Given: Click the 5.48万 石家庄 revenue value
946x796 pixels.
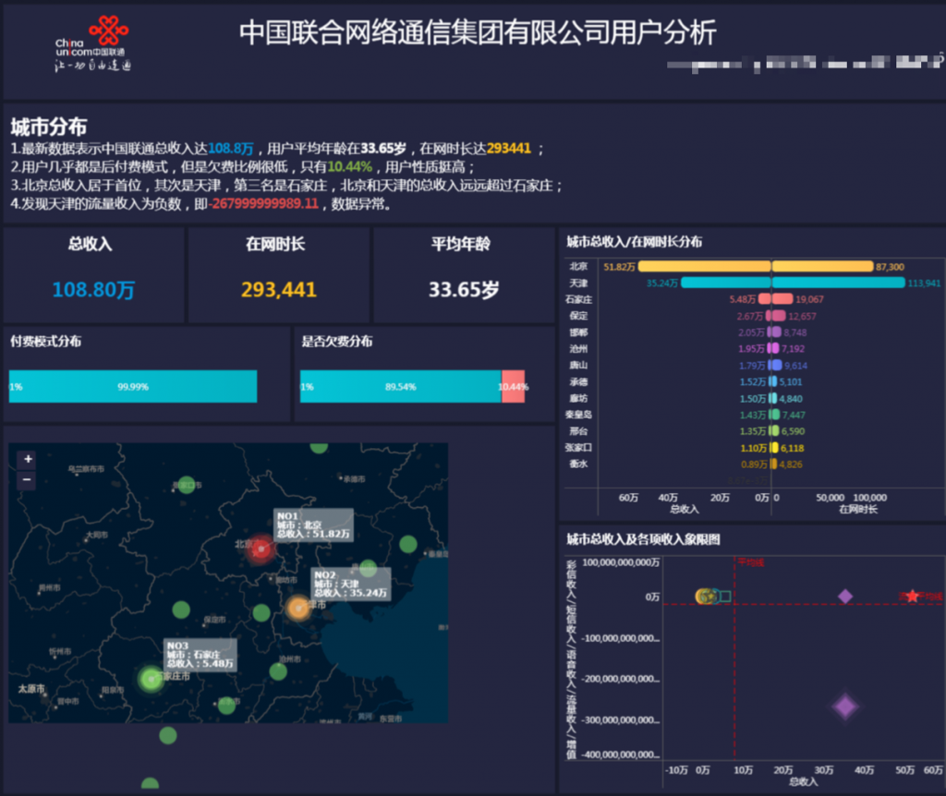Looking at the screenshot, I should tap(742, 300).
